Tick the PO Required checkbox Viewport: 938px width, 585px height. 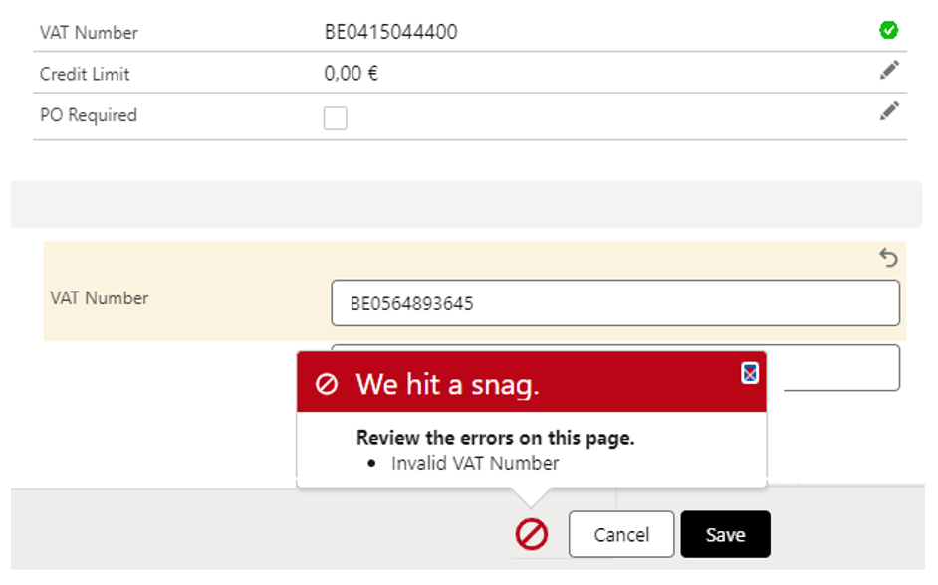point(336,118)
